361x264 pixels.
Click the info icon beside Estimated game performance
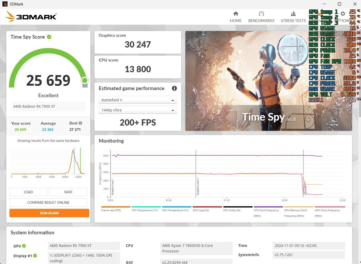(x=174, y=88)
